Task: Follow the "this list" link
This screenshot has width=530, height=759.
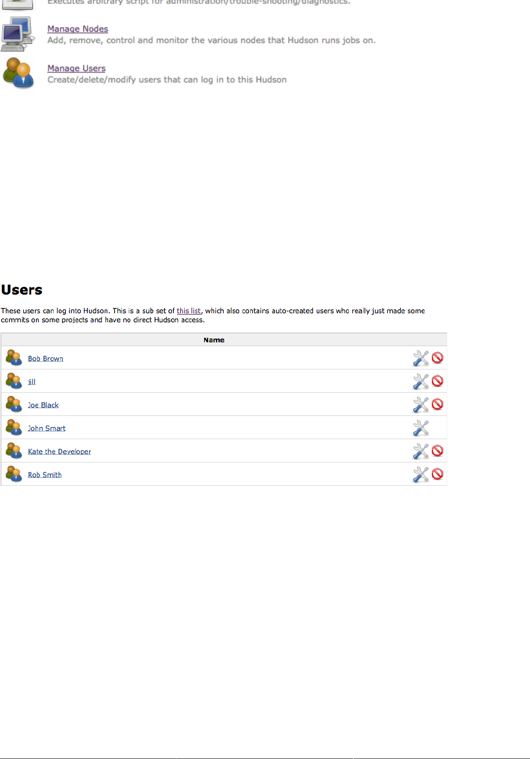Action: click(x=188, y=311)
